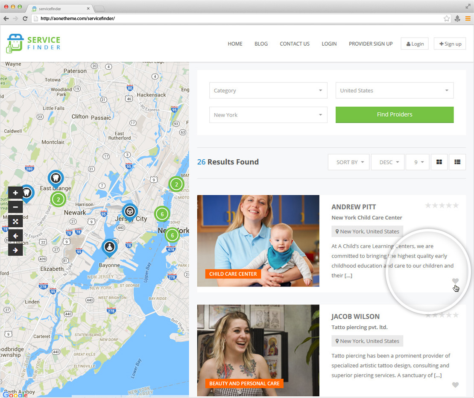Open the Category dropdown

pyautogui.click(x=268, y=91)
